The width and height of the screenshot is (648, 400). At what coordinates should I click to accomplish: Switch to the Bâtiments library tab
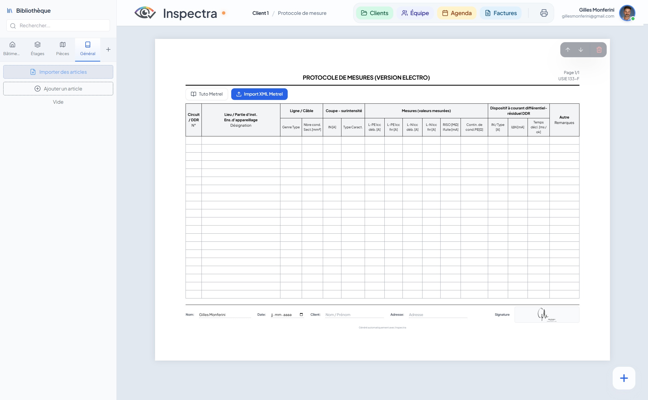(x=12, y=49)
